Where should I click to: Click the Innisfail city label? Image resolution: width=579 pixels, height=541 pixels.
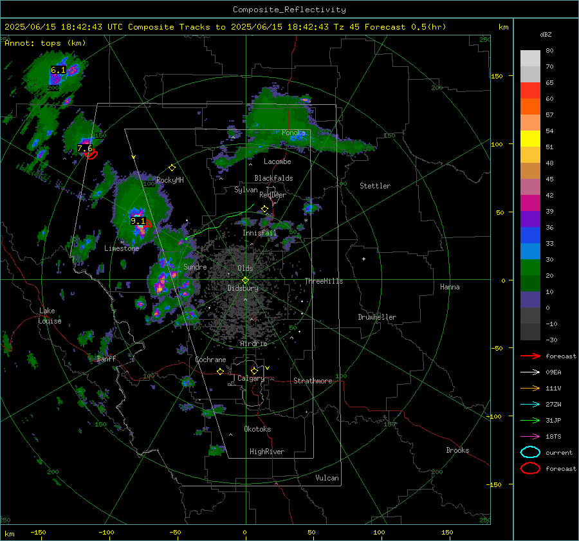259,233
